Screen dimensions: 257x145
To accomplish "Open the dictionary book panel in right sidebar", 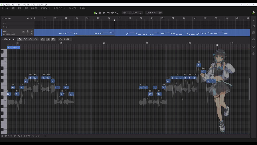I will click(254, 32).
